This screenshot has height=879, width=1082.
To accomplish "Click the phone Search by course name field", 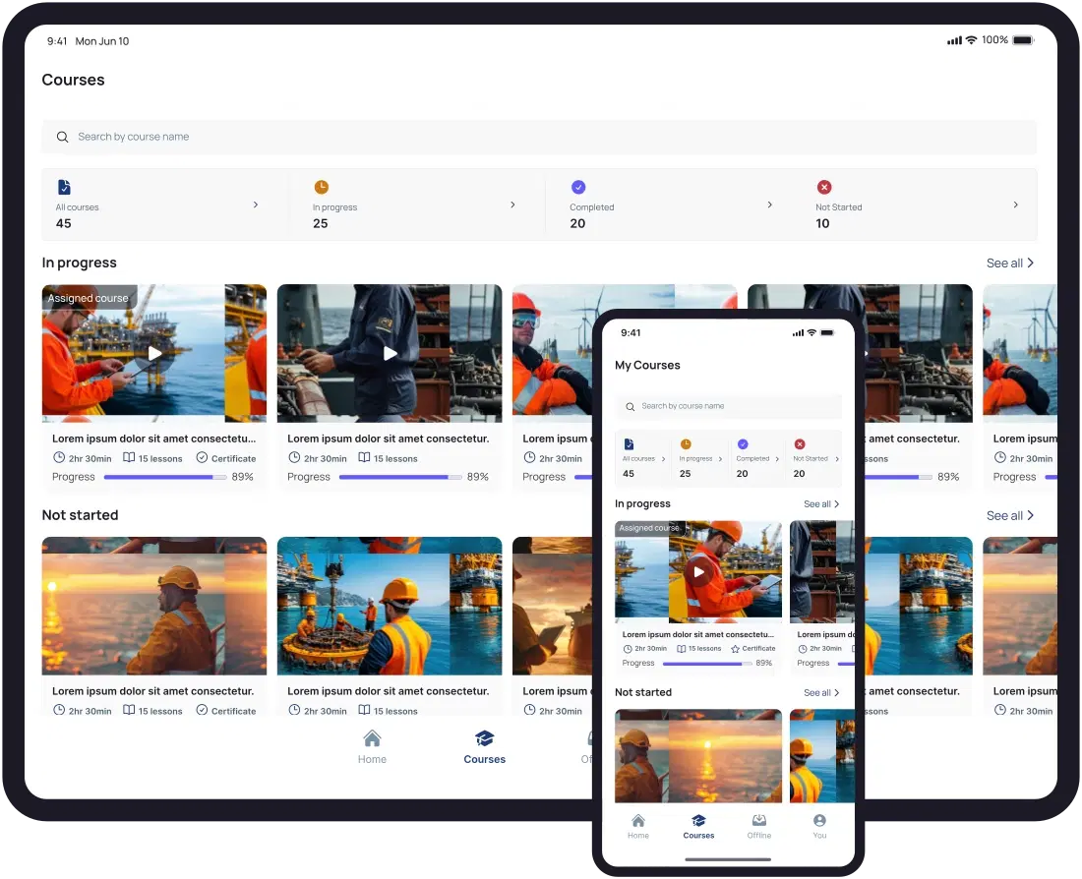I will (x=728, y=406).
